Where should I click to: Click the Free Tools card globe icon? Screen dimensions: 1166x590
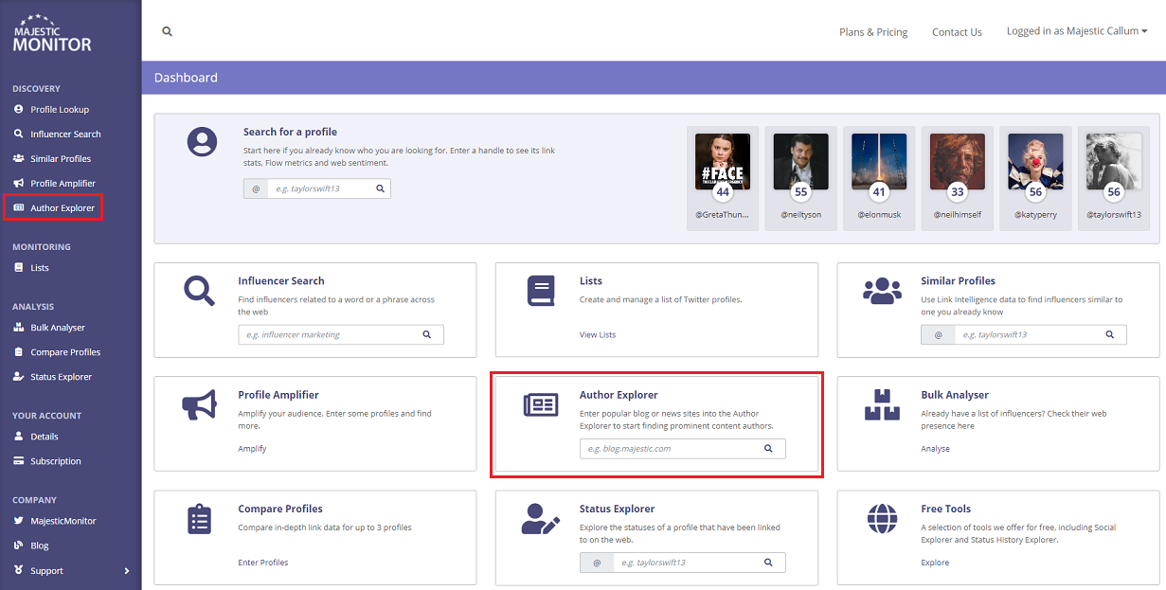pyautogui.click(x=882, y=518)
